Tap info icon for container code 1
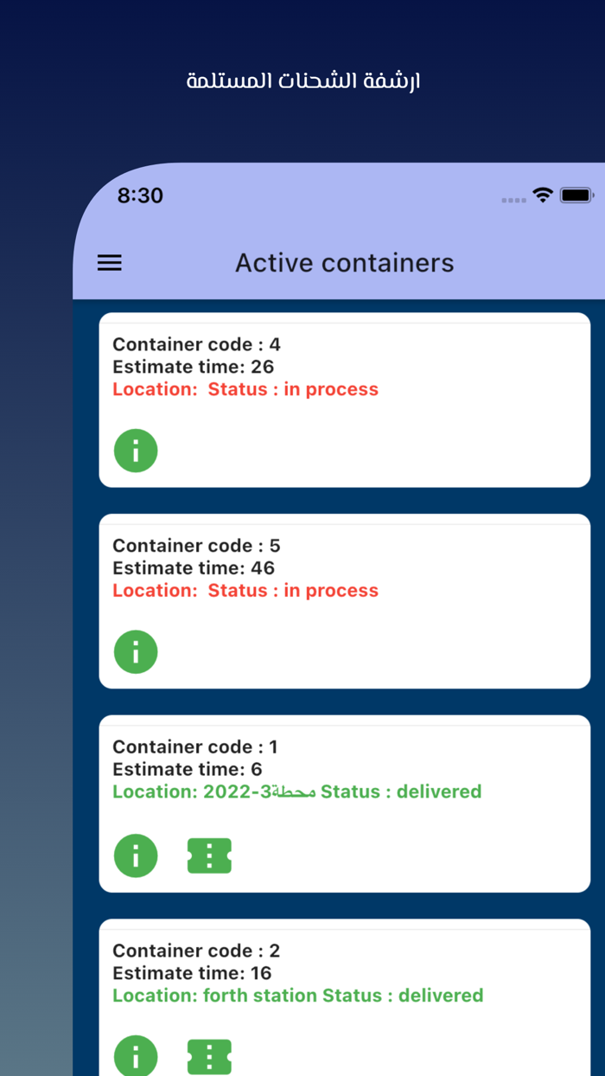This screenshot has width=605, height=1076. point(136,855)
